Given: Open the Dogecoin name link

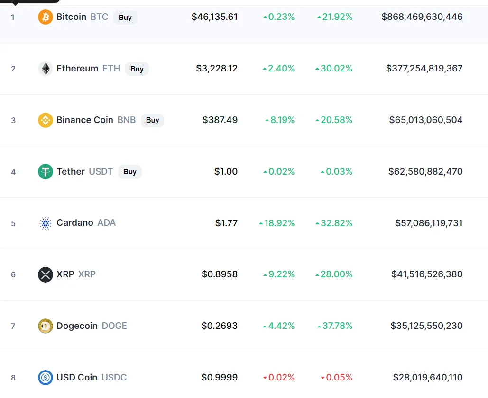Looking at the screenshot, I should (77, 326).
